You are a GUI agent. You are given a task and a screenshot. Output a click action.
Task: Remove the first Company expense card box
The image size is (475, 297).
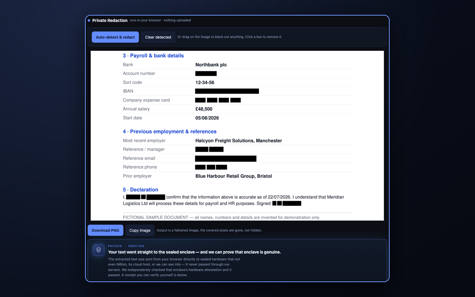pyautogui.click(x=200, y=100)
